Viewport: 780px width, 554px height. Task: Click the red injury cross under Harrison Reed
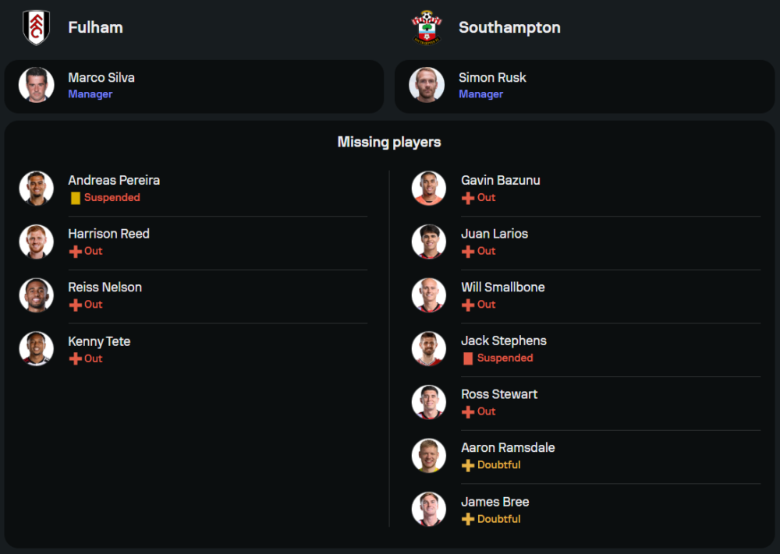tap(76, 252)
